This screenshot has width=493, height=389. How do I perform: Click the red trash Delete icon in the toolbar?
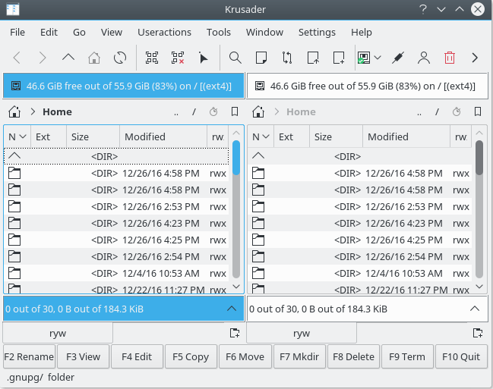450,58
